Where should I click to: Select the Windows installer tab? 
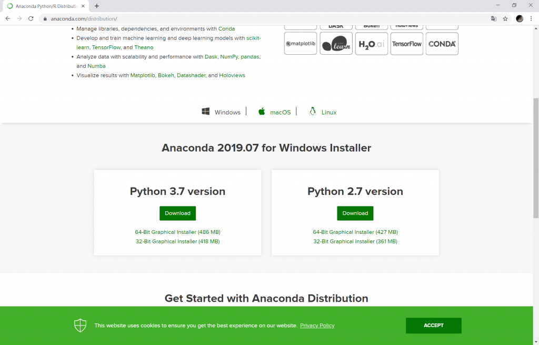point(221,112)
